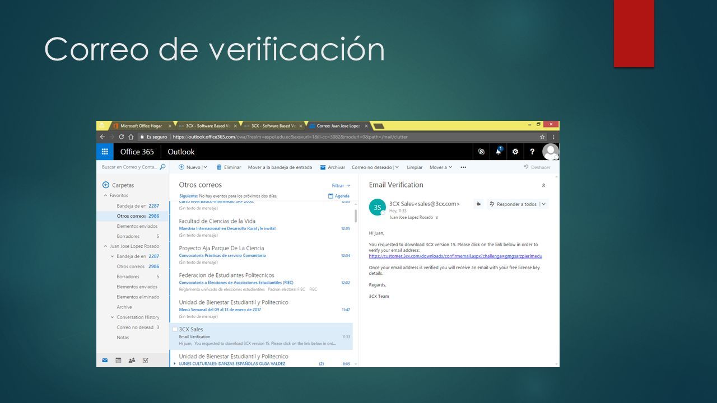The width and height of the screenshot is (717, 403).
Task: Click Eliminar in the toolbar
Action: [229, 167]
